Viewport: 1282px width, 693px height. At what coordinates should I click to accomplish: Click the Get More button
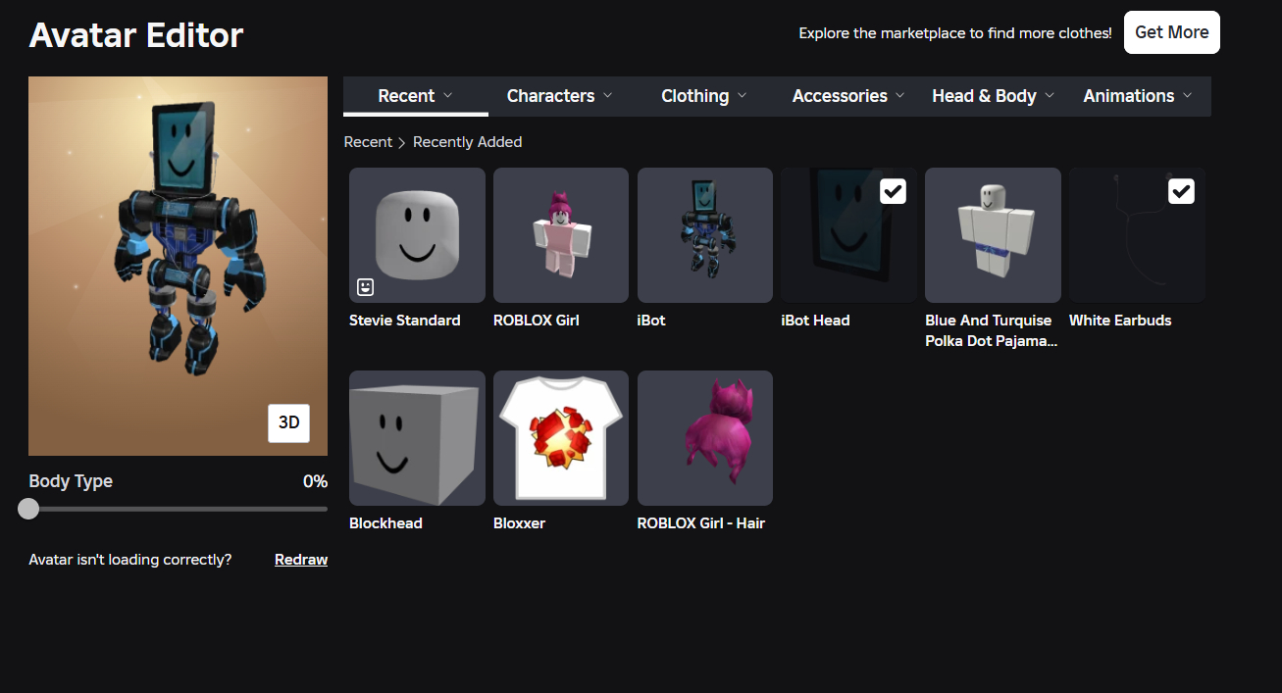pos(1172,32)
